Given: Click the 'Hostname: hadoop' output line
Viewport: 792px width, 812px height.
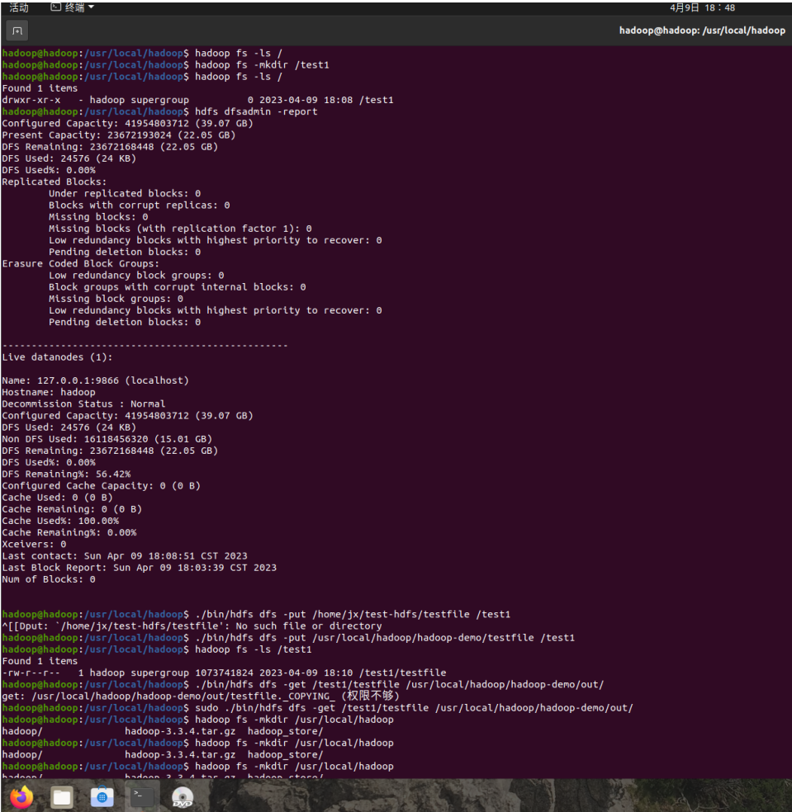Looking at the screenshot, I should coord(49,392).
